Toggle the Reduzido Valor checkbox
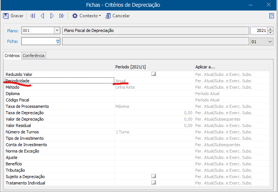 pos(154,74)
